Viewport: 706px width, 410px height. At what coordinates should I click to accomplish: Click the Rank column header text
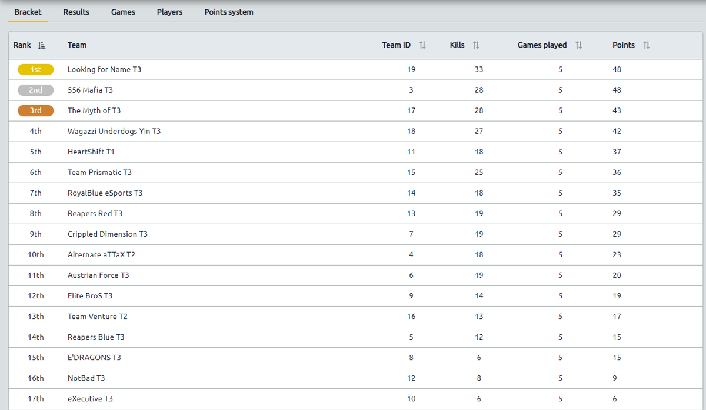tap(22, 45)
